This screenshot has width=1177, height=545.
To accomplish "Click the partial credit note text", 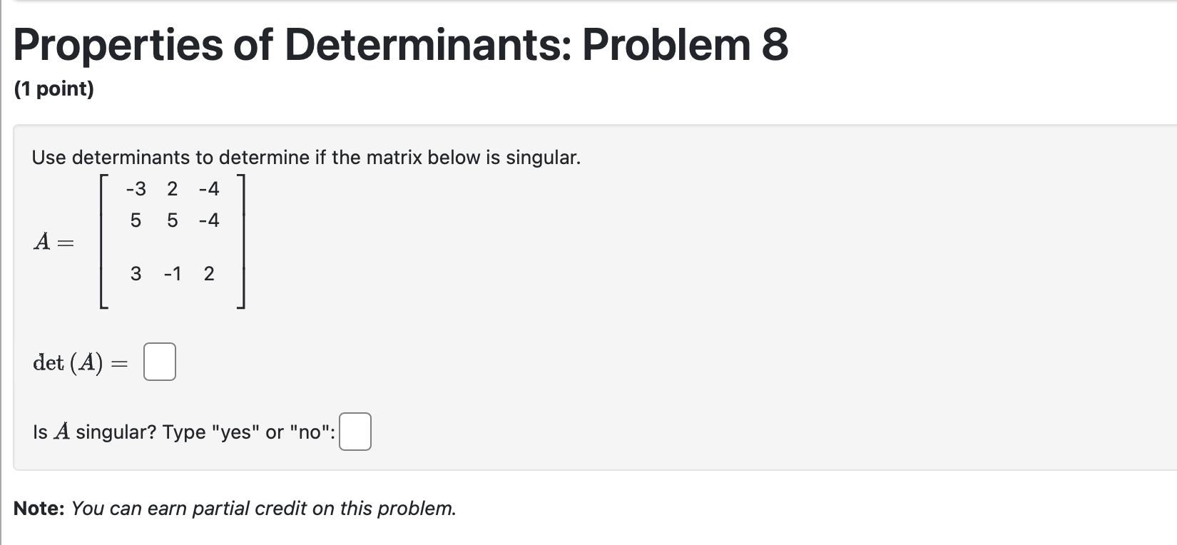I will [235, 509].
